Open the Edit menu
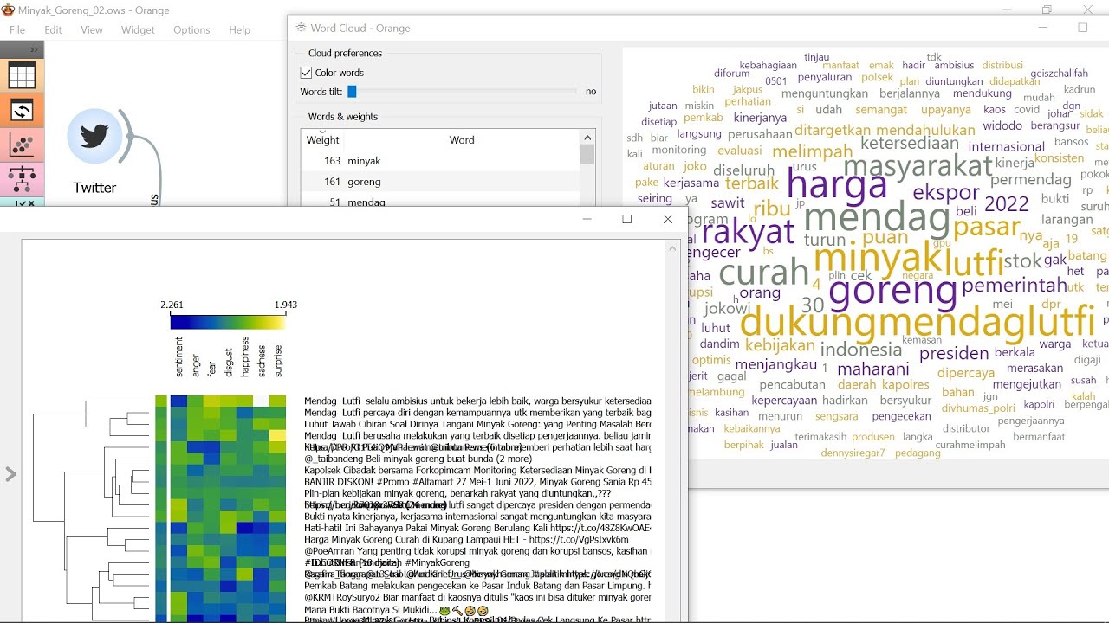This screenshot has height=623, width=1109. pos(54,29)
